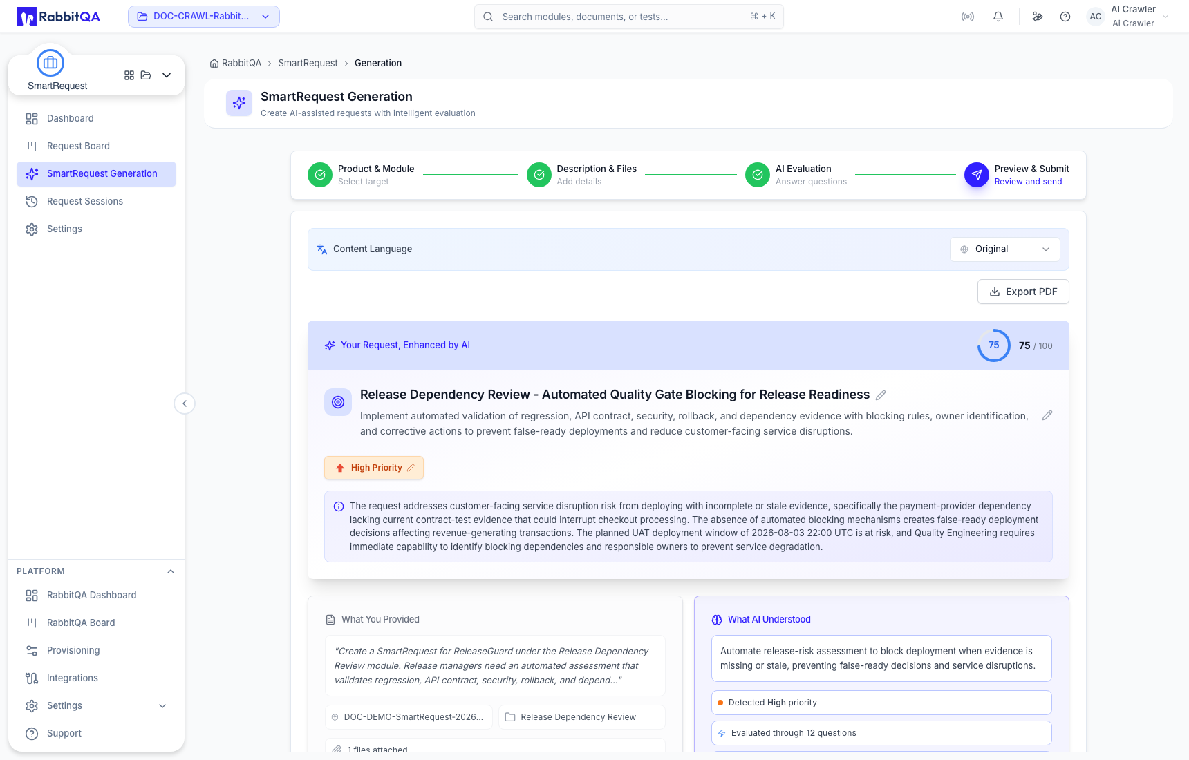Open the translation language icon in header

[x=1038, y=17]
